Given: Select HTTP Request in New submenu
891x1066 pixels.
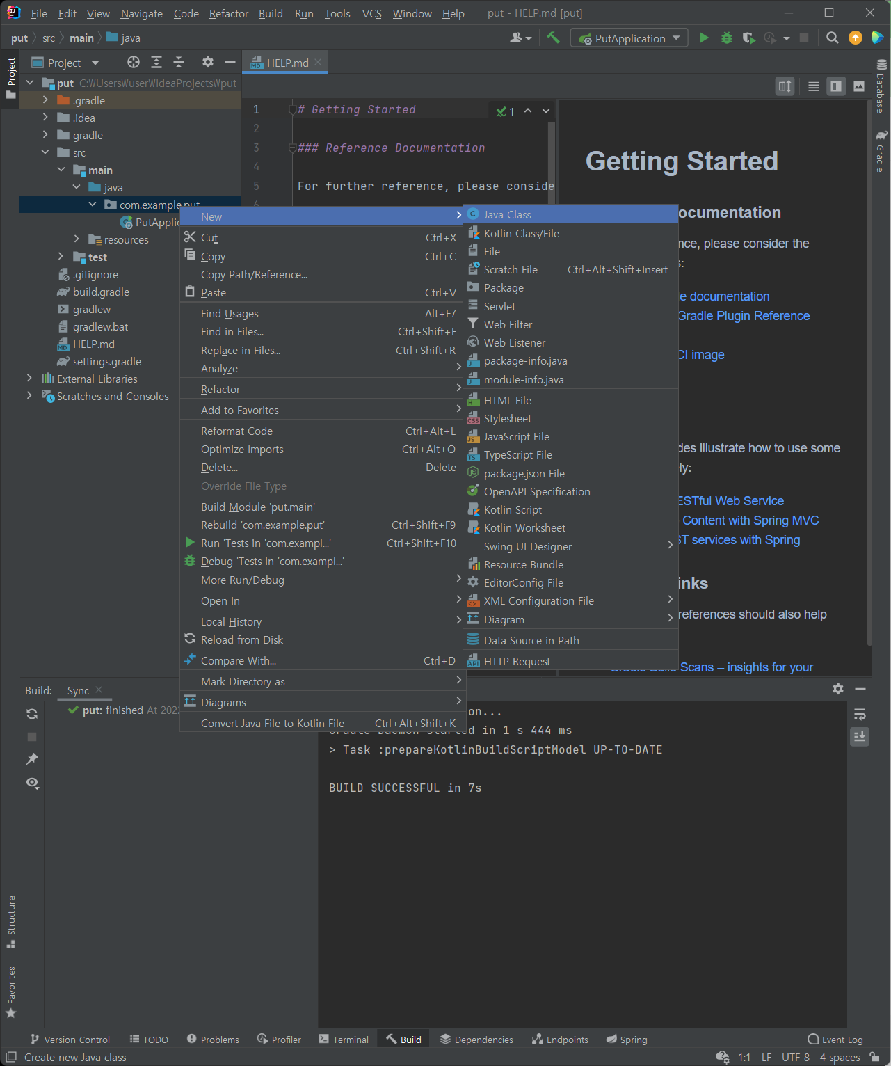Looking at the screenshot, I should (x=570, y=661).
